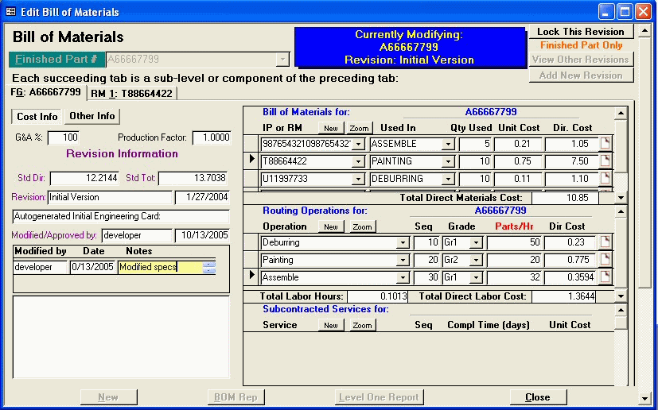Viewport: 658px width, 410px height.
Task: Switch to the Other Info panel
Action: tap(91, 116)
